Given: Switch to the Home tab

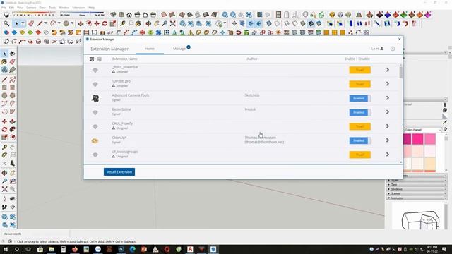Looking at the screenshot, I should (150, 49).
